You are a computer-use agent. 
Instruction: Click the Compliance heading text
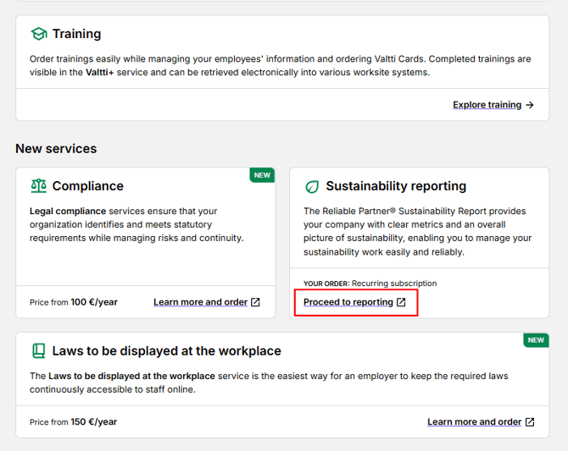[87, 186]
